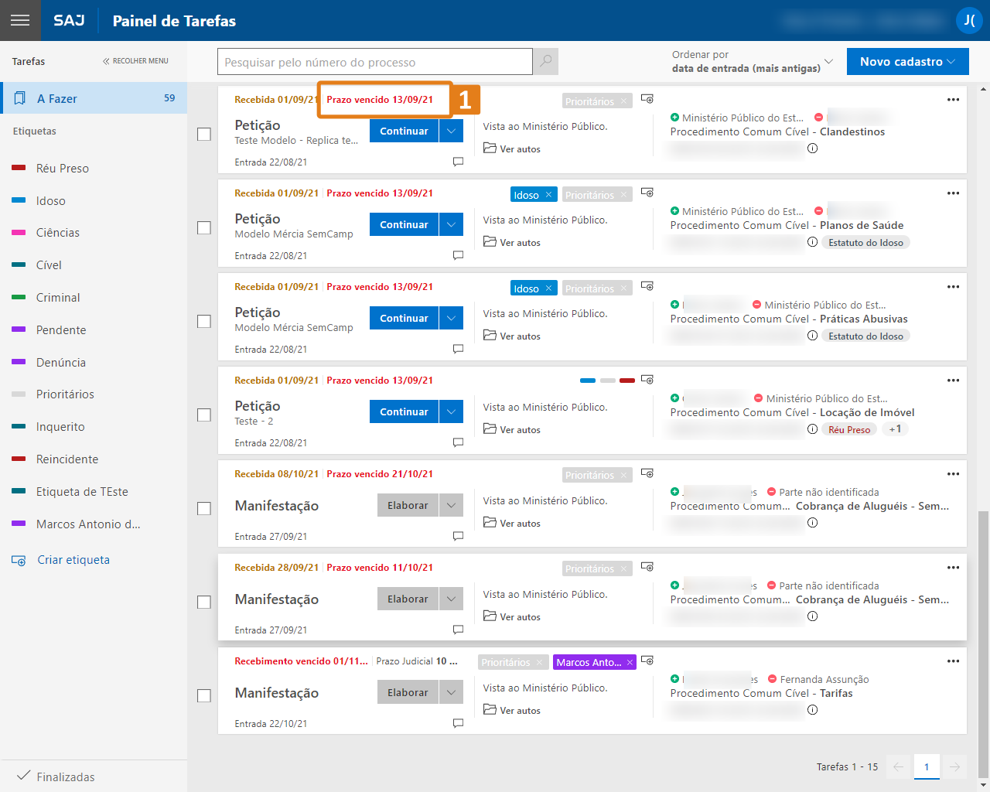Screen dimensions: 990x792
Task: Click Elaborar on Tarifas Manifestação
Action: coord(408,692)
